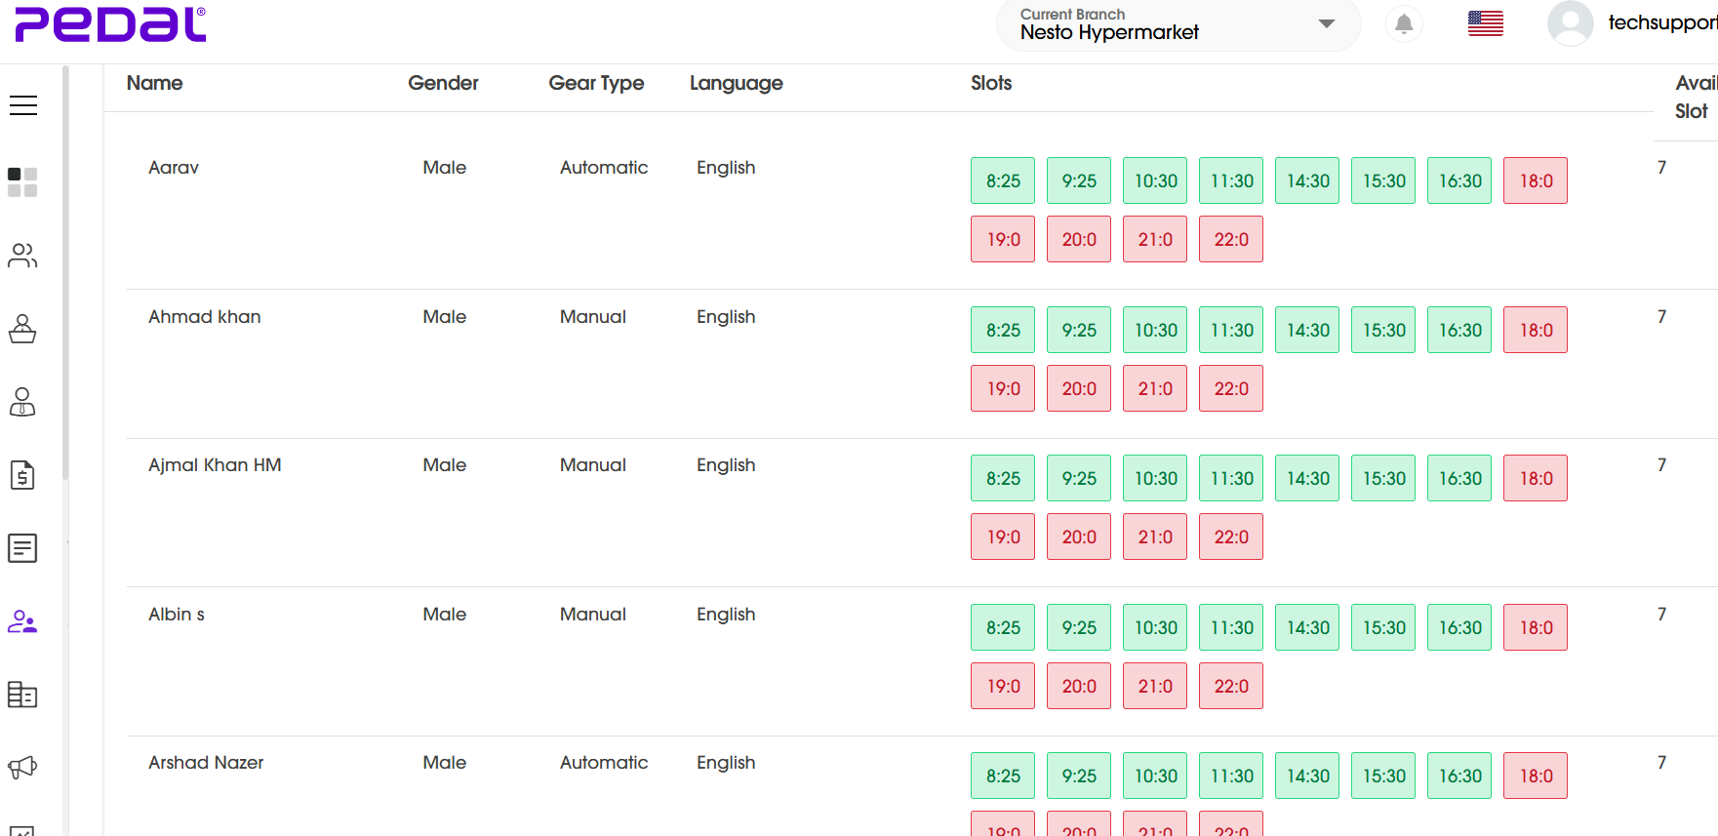Toggle Albin s's 22:0 time slot
Viewport: 1718px width, 836px height.
[1230, 686]
